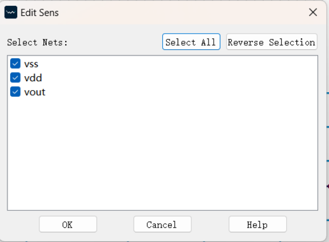Click the empty area of the nets list

coord(163,153)
